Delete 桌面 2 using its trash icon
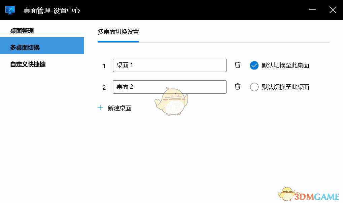The image size is (343, 203). 237,87
